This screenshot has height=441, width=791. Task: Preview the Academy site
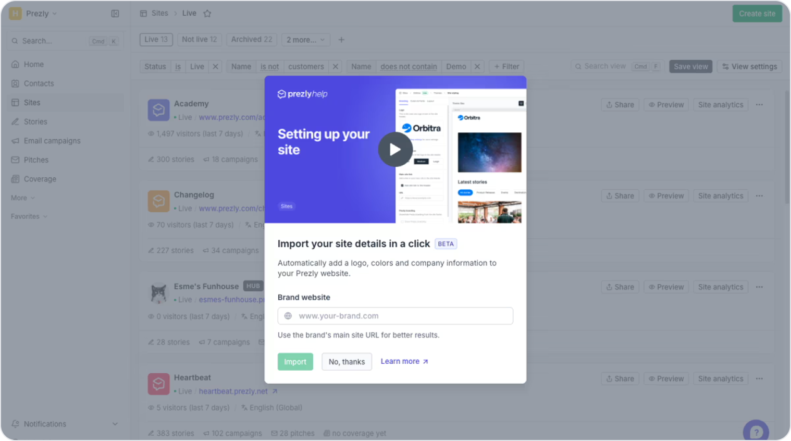[666, 105]
